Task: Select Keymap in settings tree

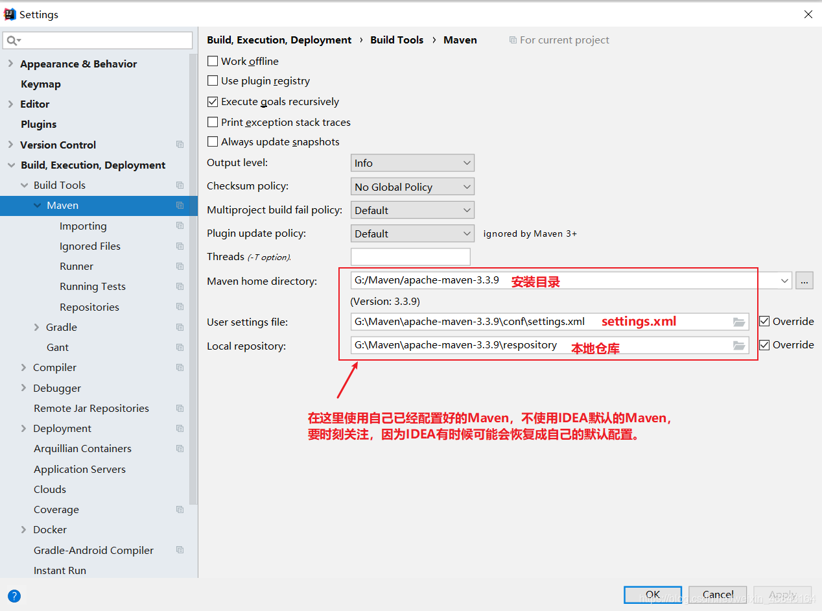Action: (x=41, y=84)
